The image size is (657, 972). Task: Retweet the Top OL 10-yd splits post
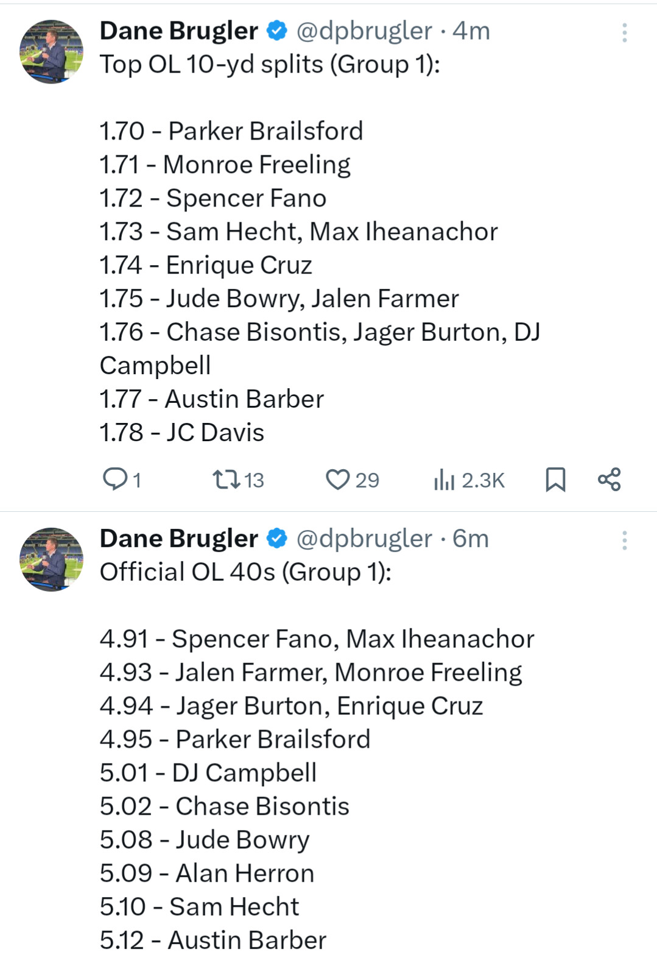pyautogui.click(x=227, y=480)
